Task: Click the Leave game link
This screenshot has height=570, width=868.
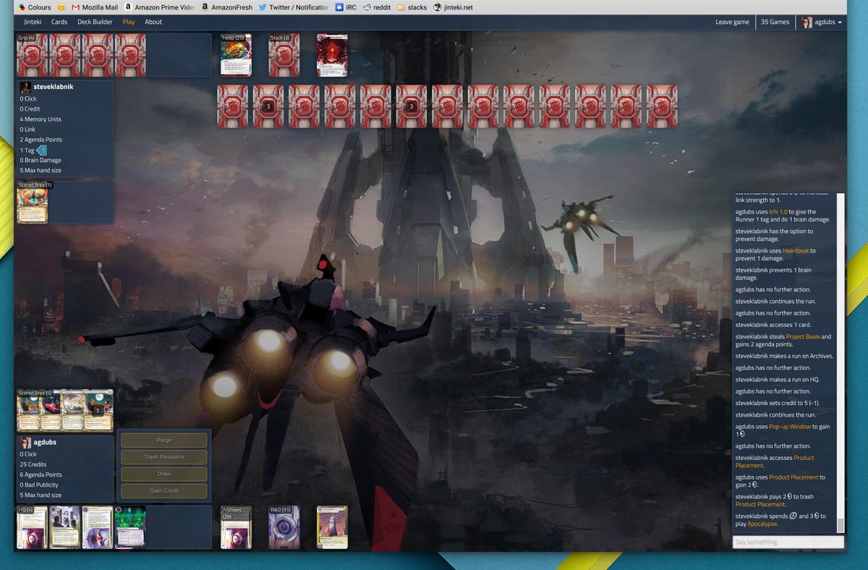Action: click(x=732, y=22)
